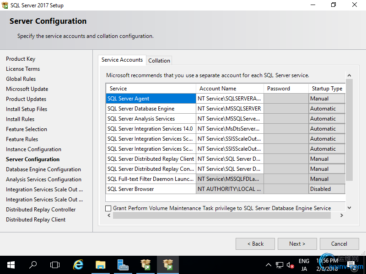Image resolution: width=366 pixels, height=274 pixels.
Task: Open File Explorer from taskbar
Action: pyautogui.click(x=100, y=265)
